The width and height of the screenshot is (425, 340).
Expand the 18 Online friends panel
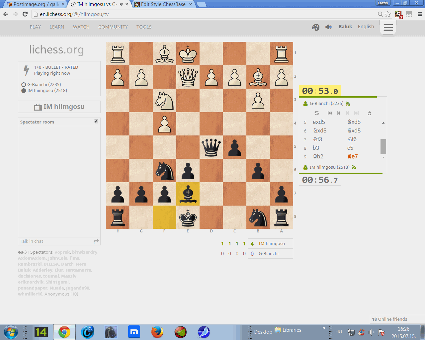click(397, 319)
